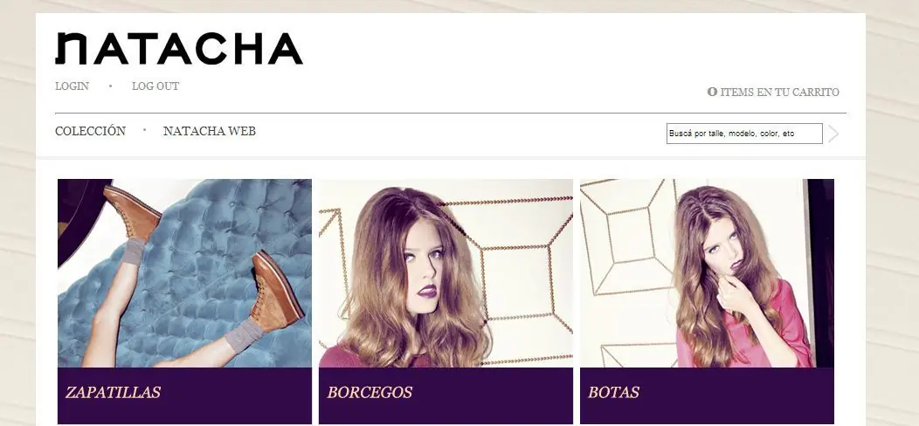Click the NATACHA logo
This screenshot has height=426, width=919.
[179, 49]
